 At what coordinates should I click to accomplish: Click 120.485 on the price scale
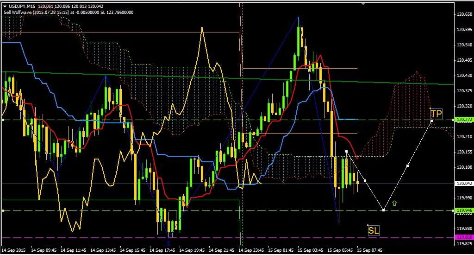pyautogui.click(x=464, y=60)
